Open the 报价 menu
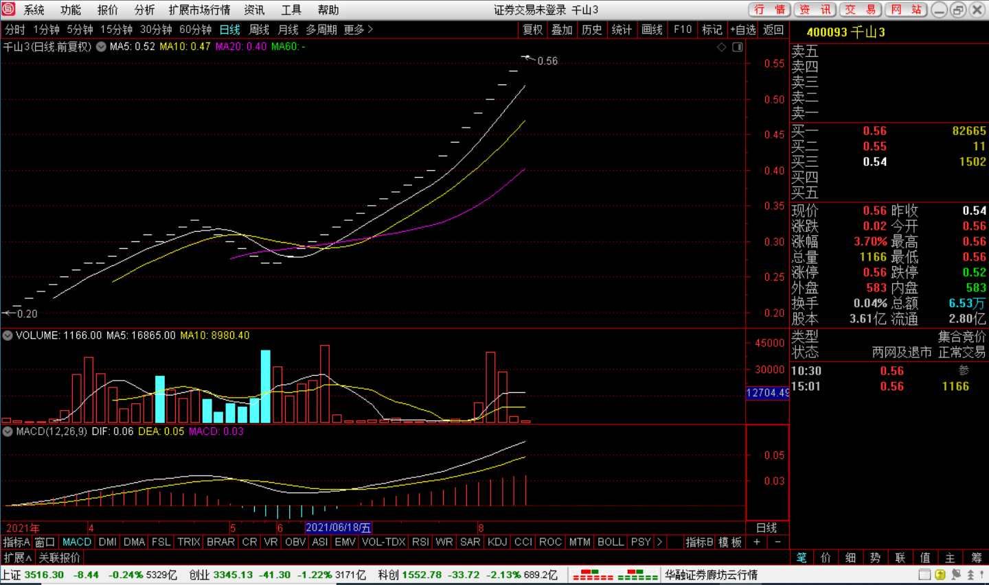This screenshot has width=989, height=585. point(108,10)
